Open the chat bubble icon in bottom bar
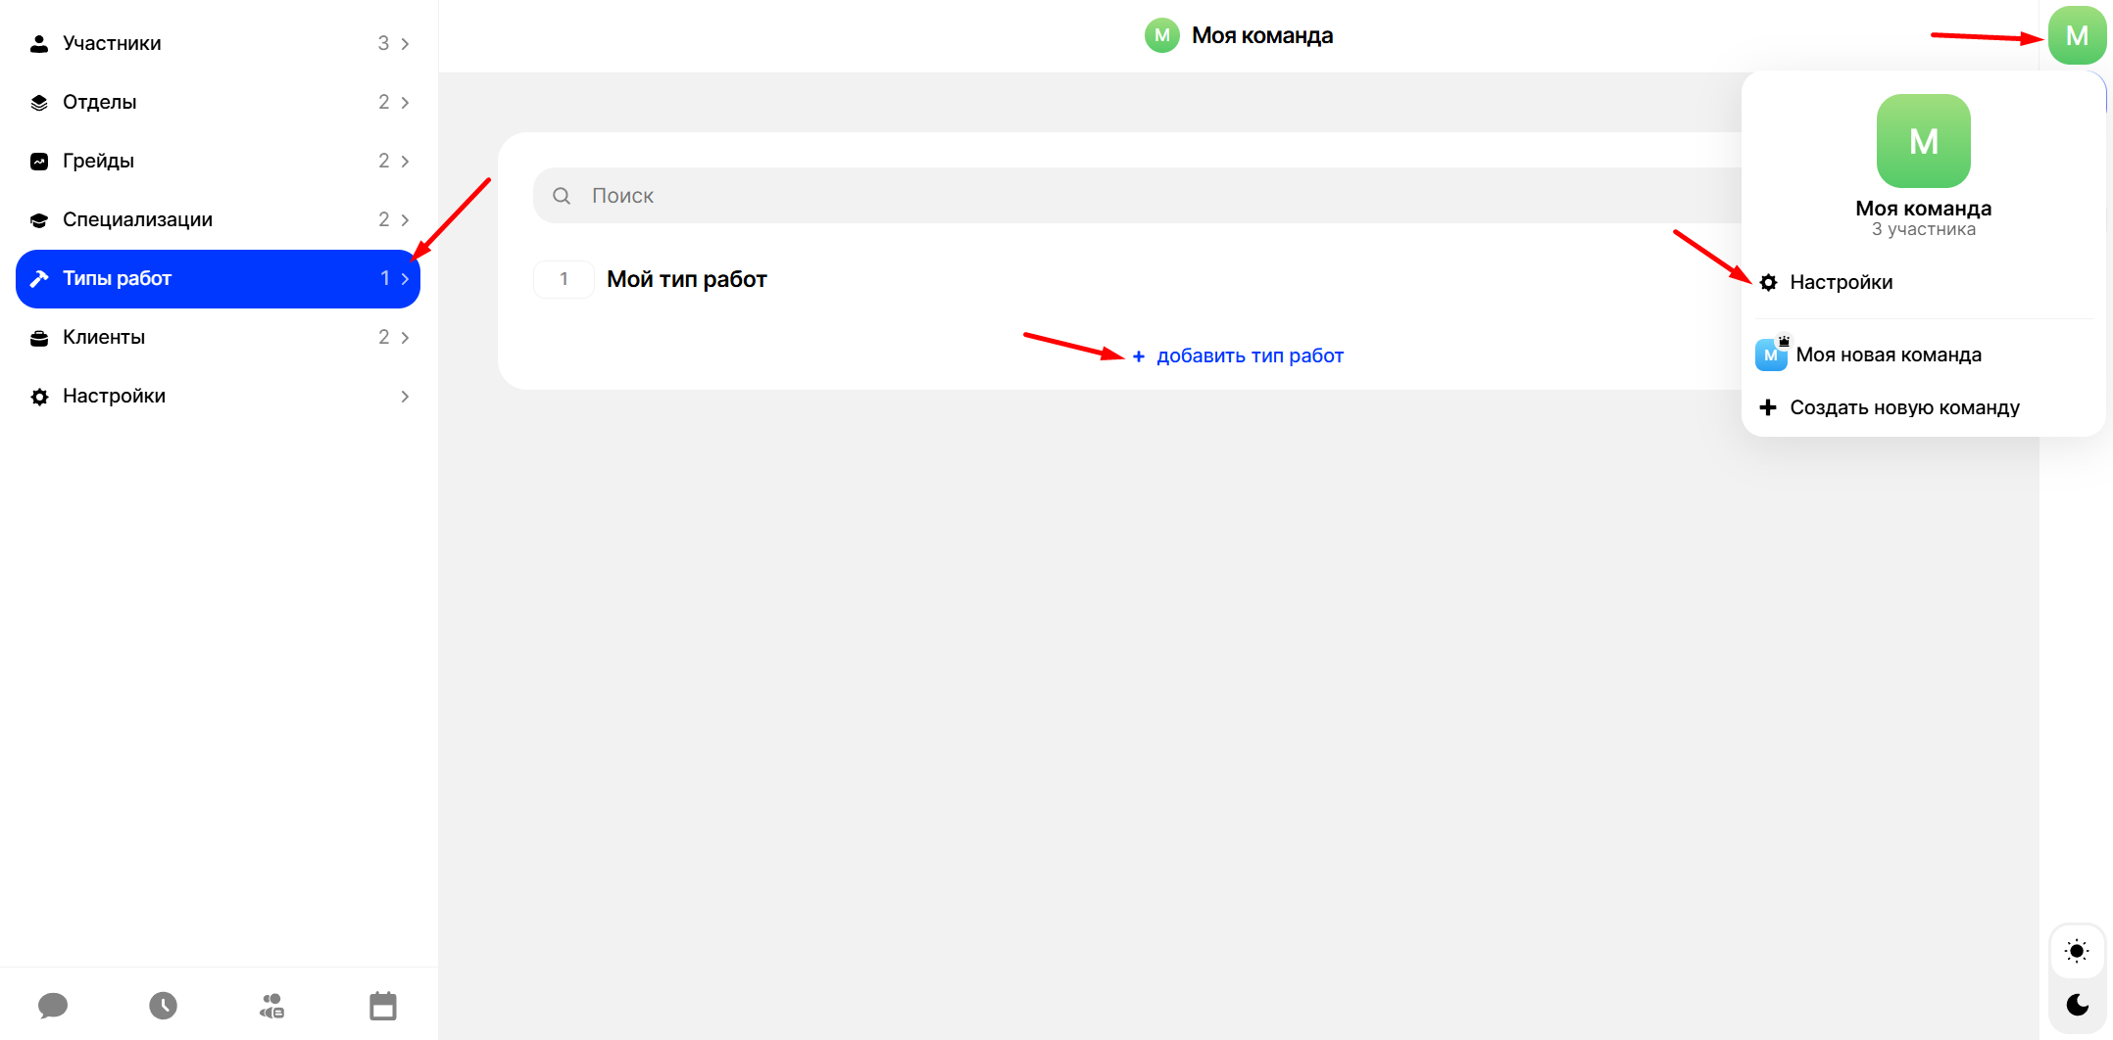Image resolution: width=2113 pixels, height=1040 pixels. (x=53, y=1006)
